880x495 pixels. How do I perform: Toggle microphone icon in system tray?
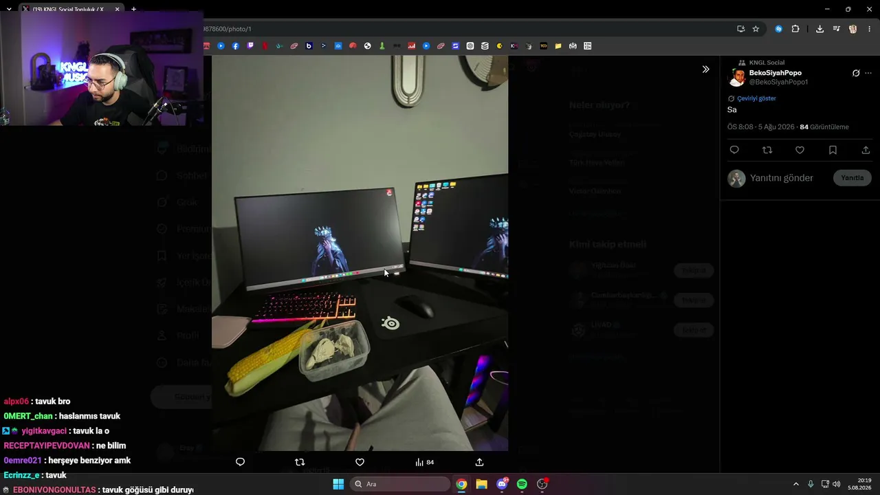811,484
